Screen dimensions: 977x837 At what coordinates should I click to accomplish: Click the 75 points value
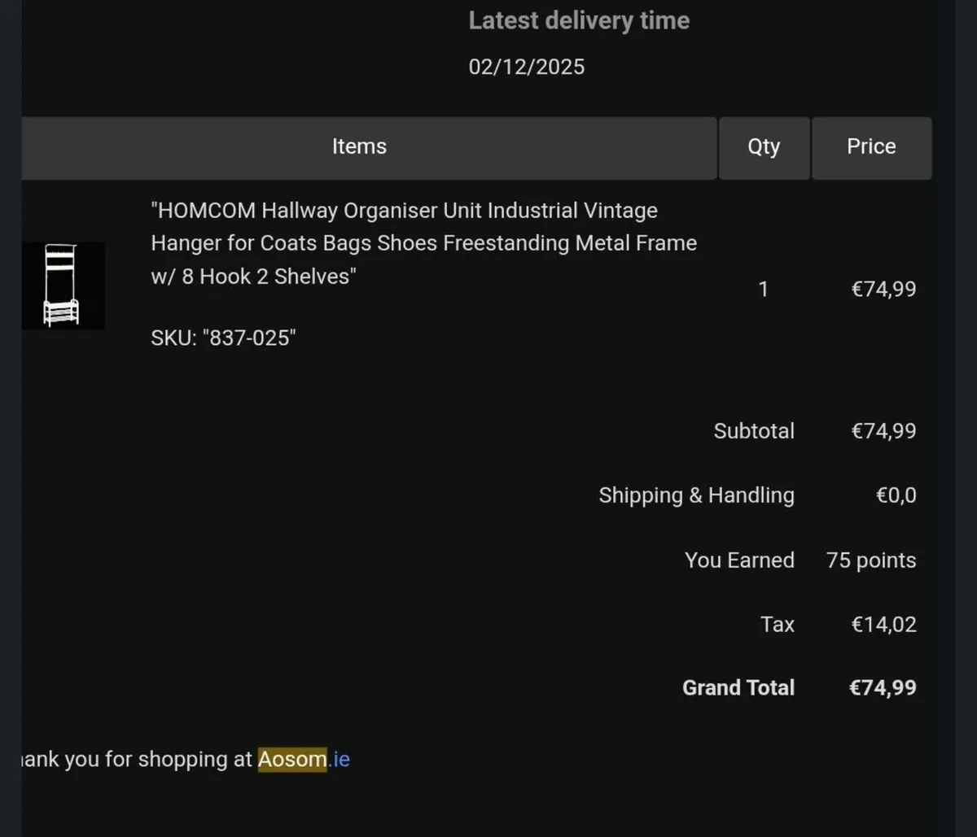(870, 560)
